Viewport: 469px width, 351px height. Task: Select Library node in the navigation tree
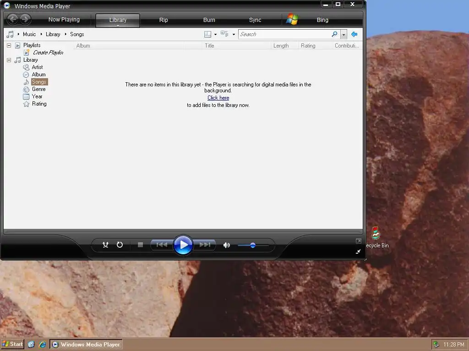(x=31, y=60)
